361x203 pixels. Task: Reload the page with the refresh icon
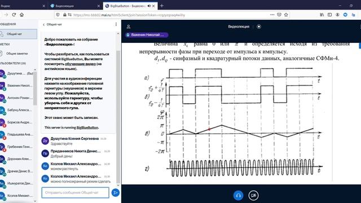[x=14, y=15]
